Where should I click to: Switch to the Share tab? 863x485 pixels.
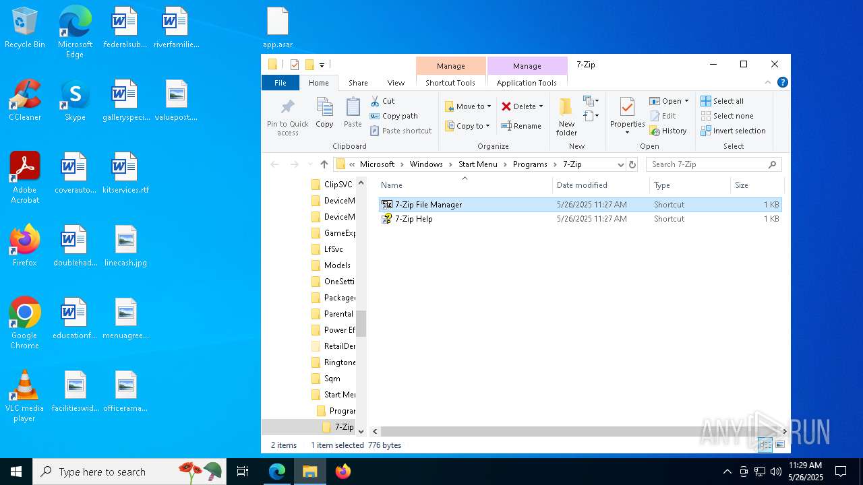[358, 83]
